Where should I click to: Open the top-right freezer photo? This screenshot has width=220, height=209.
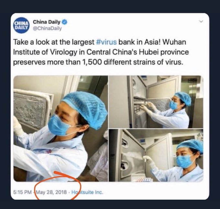pos(156,102)
